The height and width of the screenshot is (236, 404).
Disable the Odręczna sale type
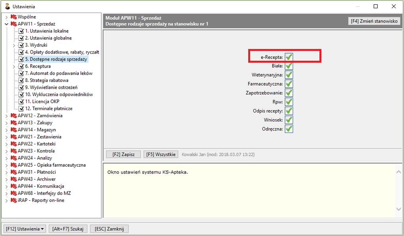[x=289, y=129]
